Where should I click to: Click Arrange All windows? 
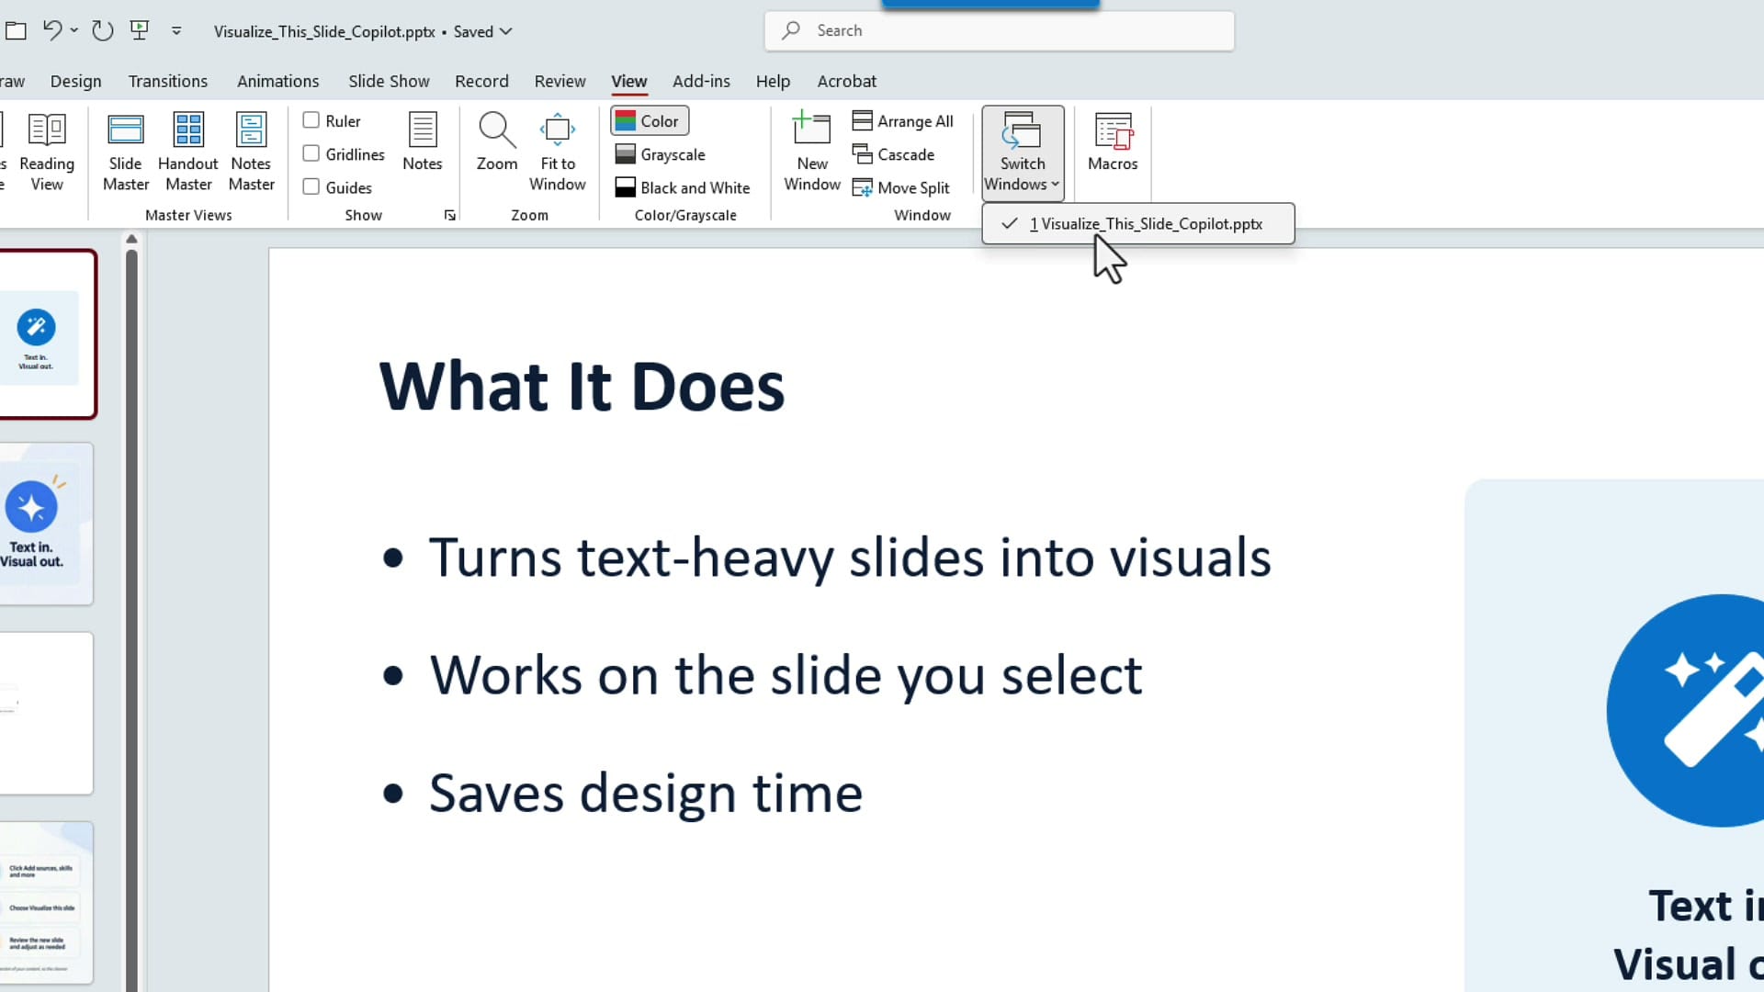click(x=903, y=120)
